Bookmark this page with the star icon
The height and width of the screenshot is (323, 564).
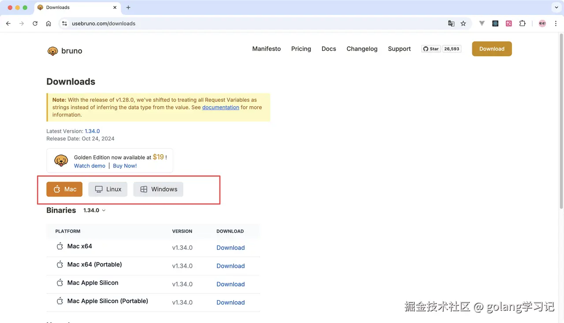pos(463,23)
